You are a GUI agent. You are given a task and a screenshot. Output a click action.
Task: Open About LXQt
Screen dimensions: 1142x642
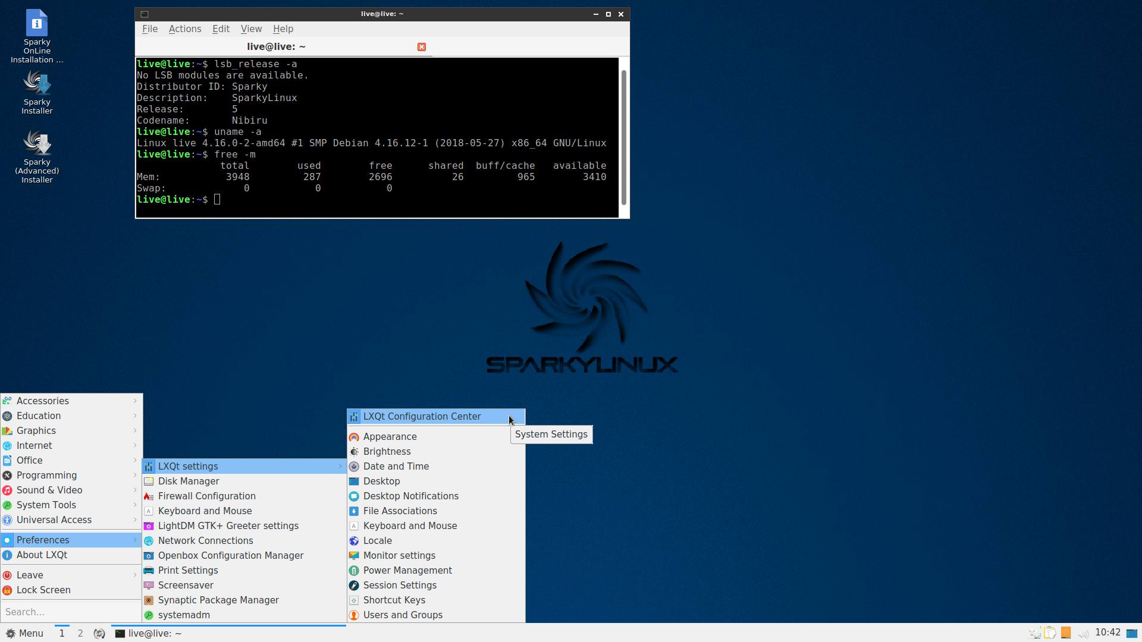tap(71, 555)
